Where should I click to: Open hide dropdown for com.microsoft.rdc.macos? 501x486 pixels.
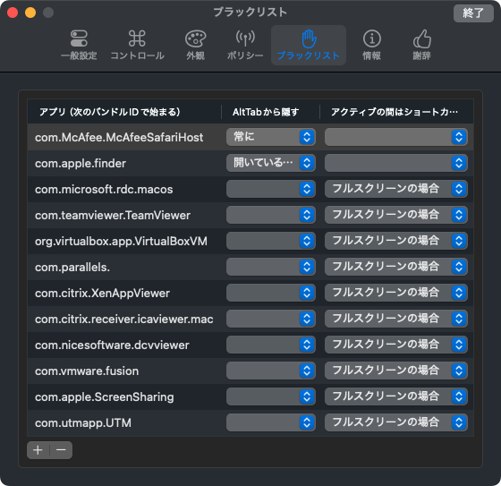(271, 189)
